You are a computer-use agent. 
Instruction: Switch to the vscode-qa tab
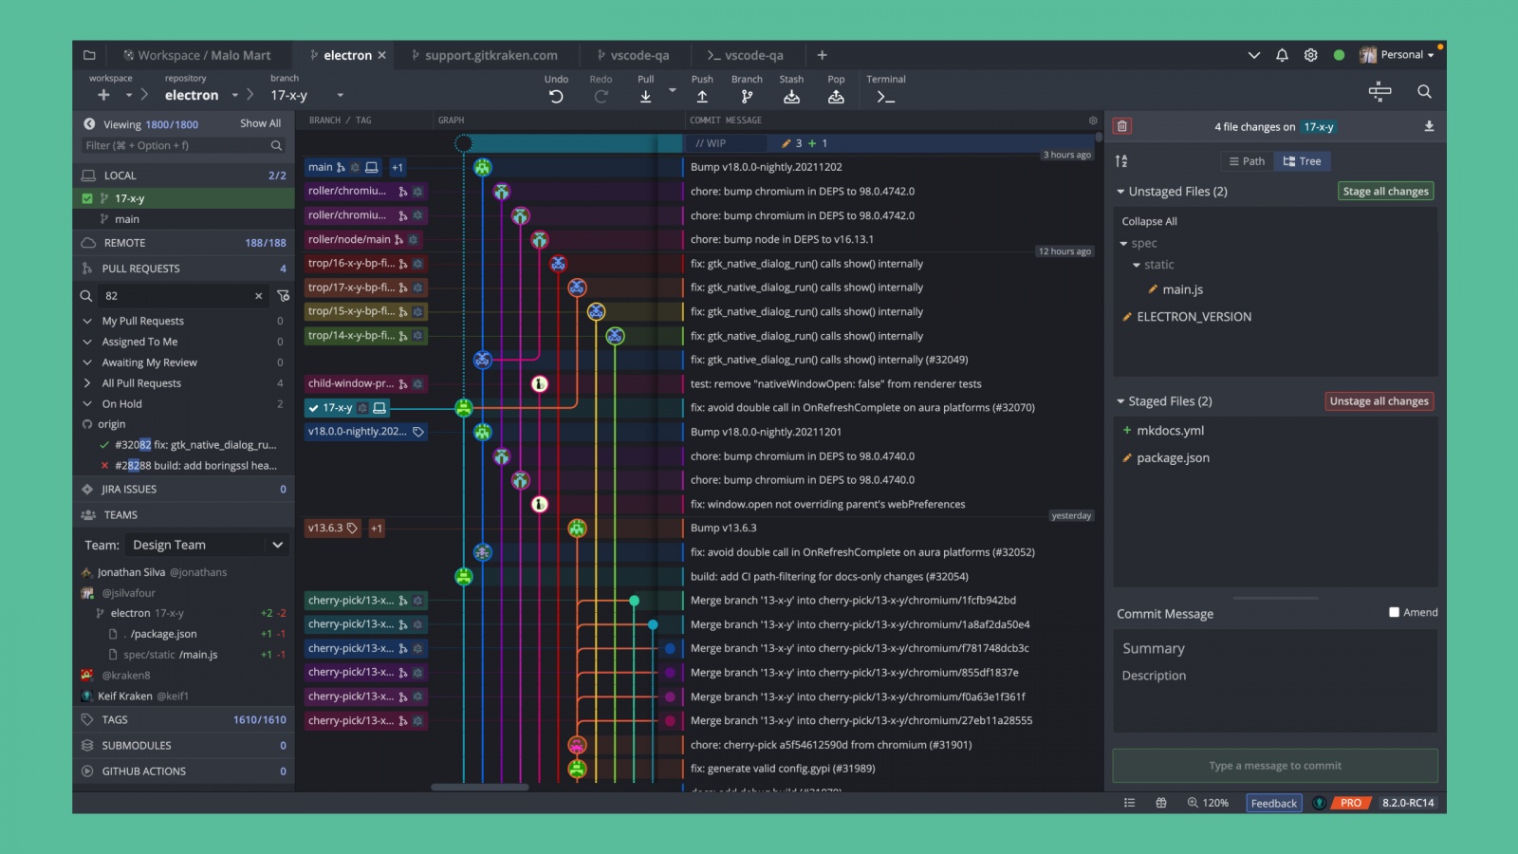(x=634, y=54)
